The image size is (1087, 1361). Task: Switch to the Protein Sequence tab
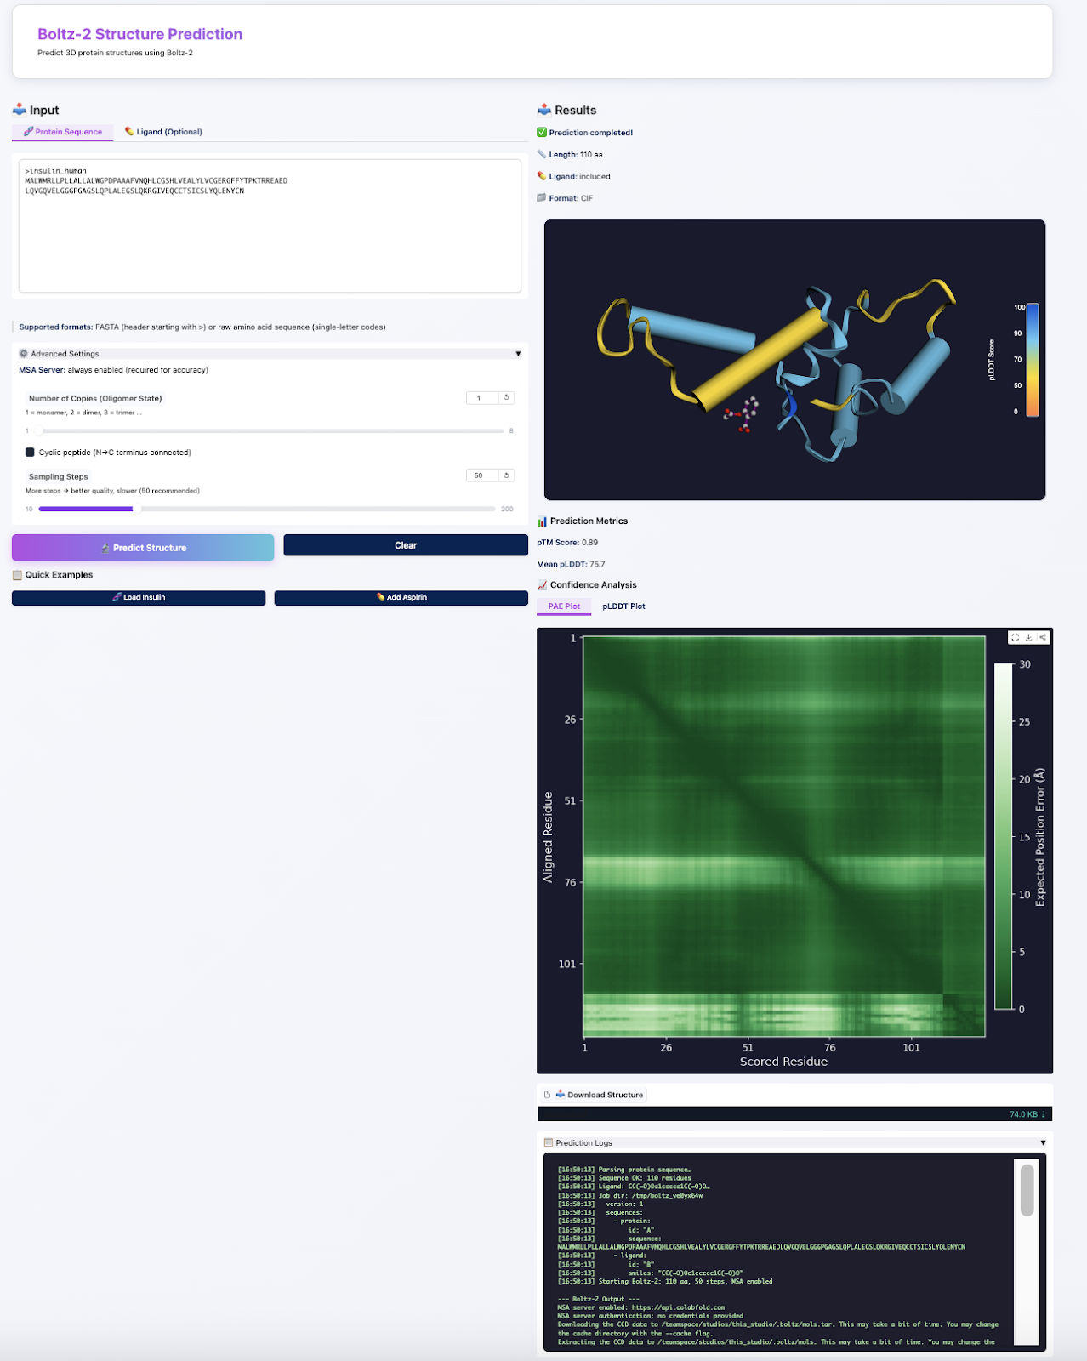(63, 132)
